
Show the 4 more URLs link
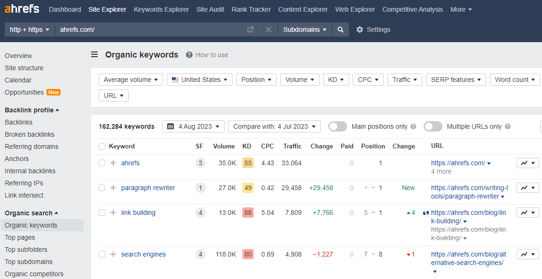[441, 171]
